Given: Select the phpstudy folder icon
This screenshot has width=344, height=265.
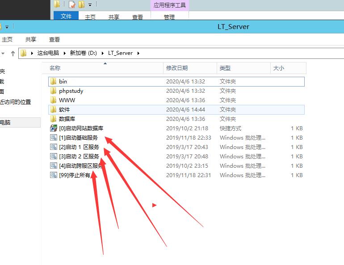Looking at the screenshot, I should coord(53,91).
